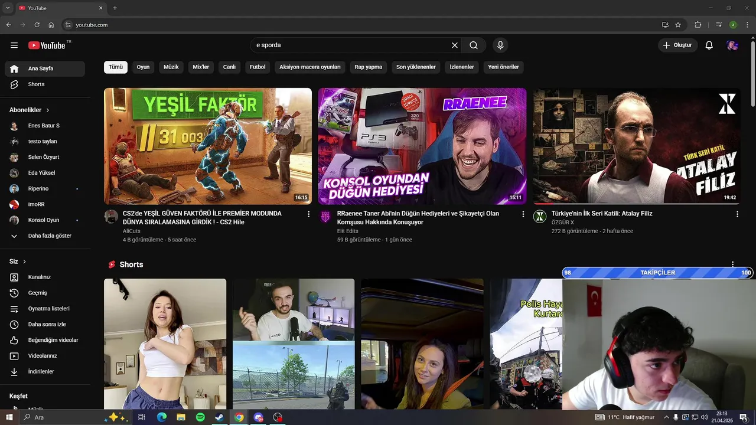
Task: Open the notifications bell
Action: click(709, 45)
